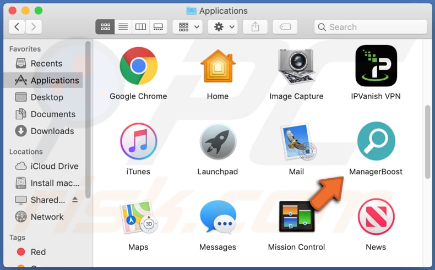Select the News app icon
Image resolution: width=435 pixels, height=270 pixels.
tap(376, 217)
